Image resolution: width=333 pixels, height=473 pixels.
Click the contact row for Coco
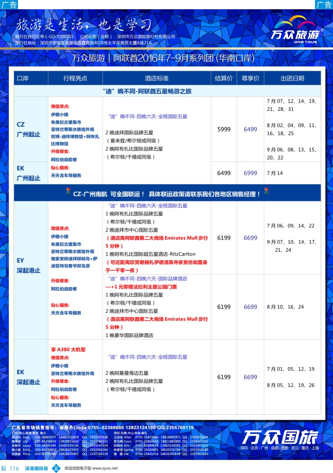click(161, 441)
